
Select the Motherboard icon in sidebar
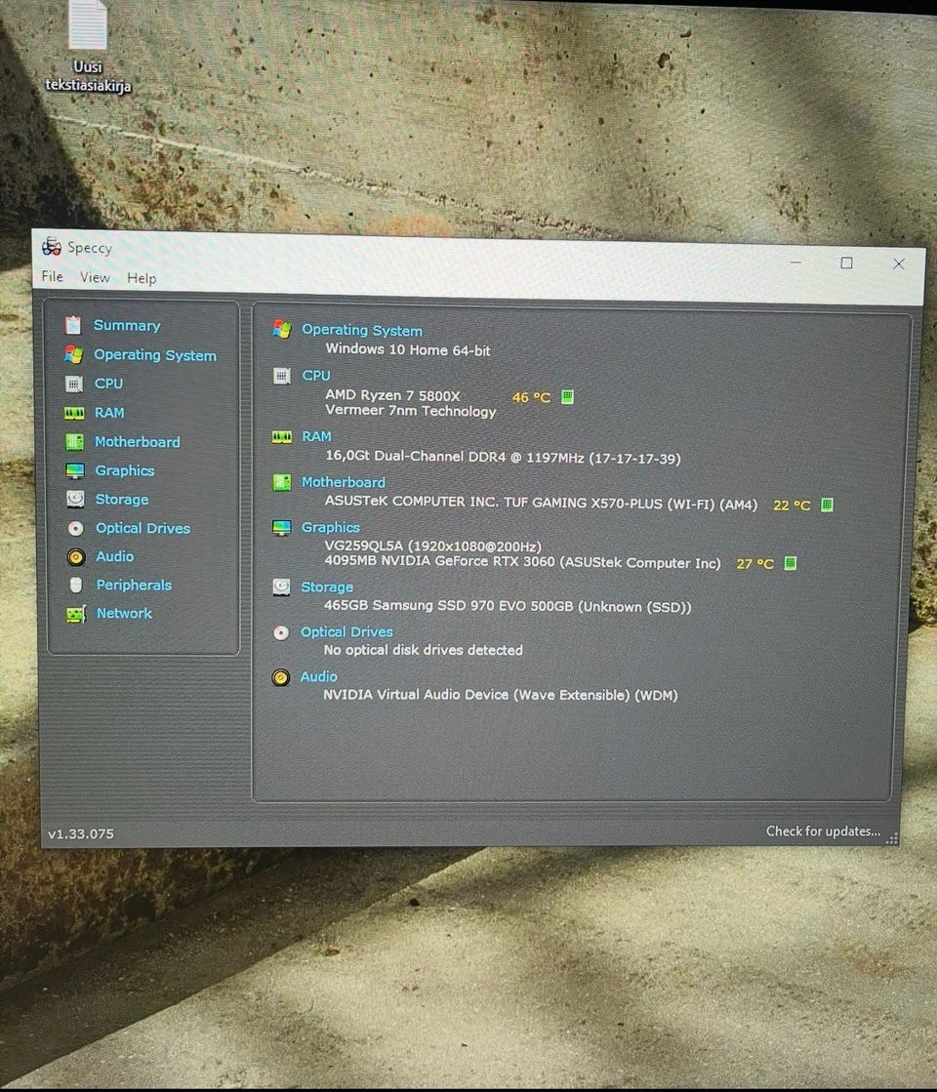pyautogui.click(x=74, y=441)
